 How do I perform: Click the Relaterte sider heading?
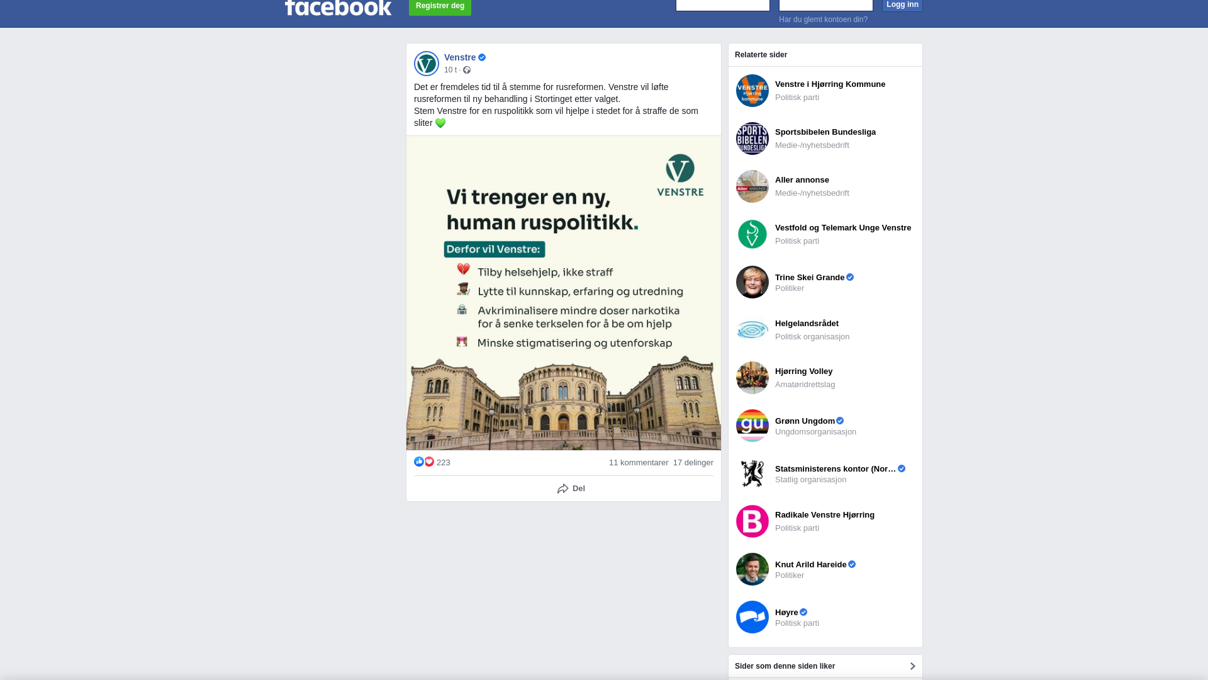click(761, 55)
